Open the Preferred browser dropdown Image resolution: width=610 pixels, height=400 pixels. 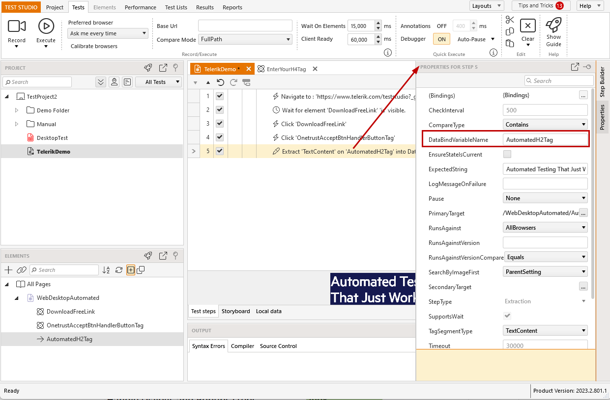tap(108, 33)
